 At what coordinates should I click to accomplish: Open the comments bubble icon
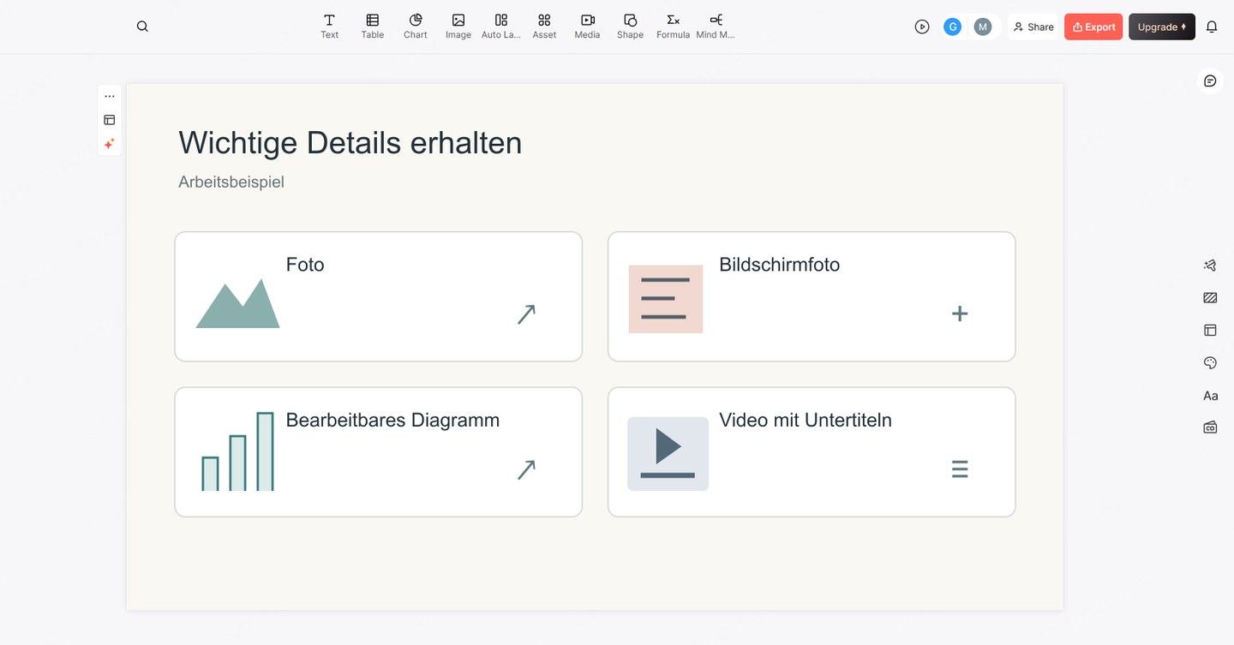(1210, 81)
